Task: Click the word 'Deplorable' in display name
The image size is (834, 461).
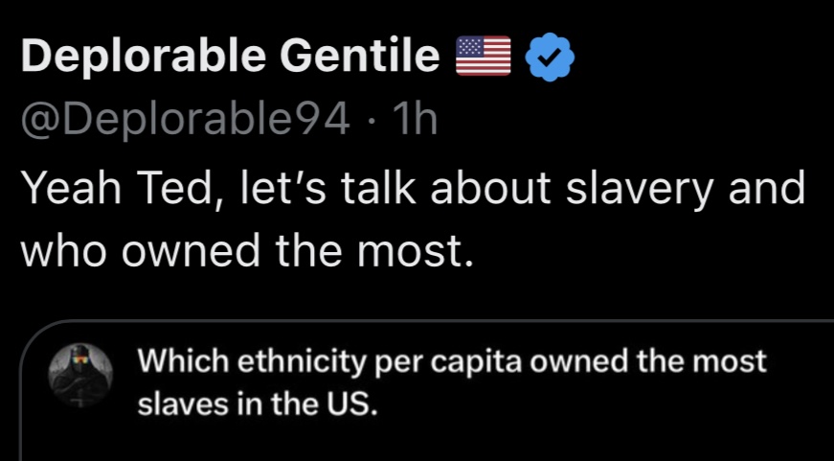Action: pos(144,57)
